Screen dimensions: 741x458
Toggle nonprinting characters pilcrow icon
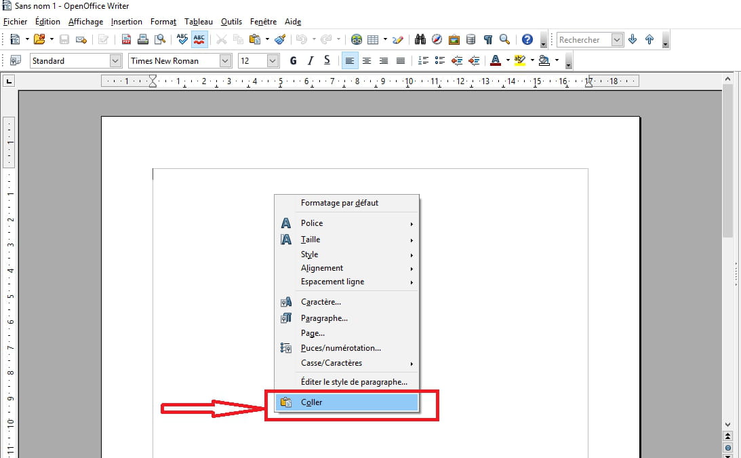pyautogui.click(x=487, y=40)
